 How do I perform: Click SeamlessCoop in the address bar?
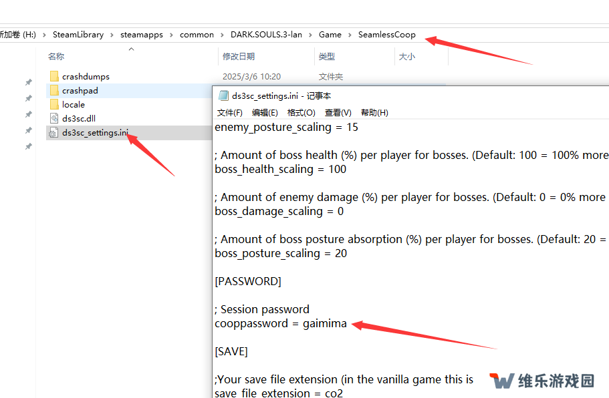click(x=386, y=35)
